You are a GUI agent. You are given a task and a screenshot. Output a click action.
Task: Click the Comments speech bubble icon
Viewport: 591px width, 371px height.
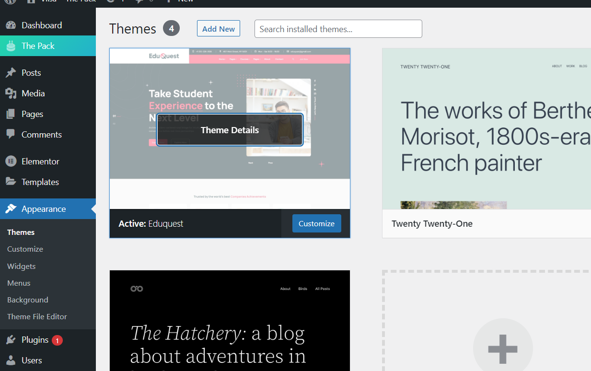[x=11, y=135]
